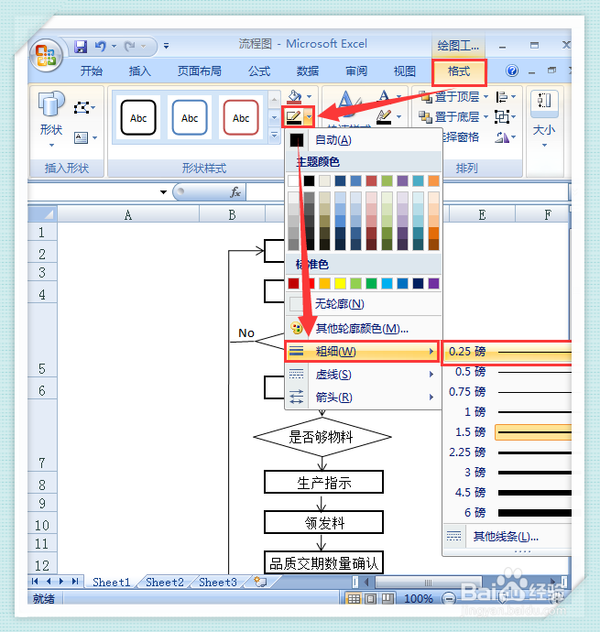600x632 pixels.
Task: Open the Shape Fill dropdown arrow
Action: tap(310, 97)
